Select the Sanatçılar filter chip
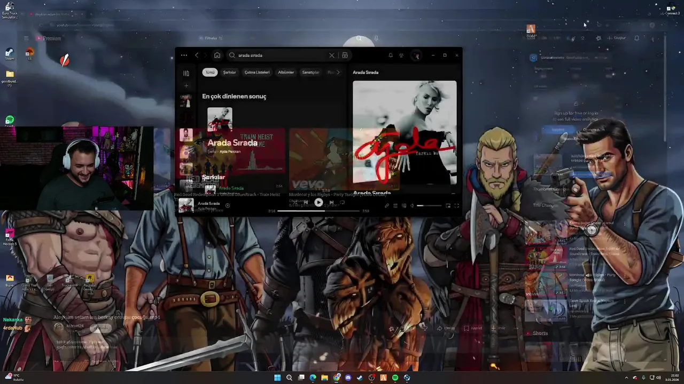684x384 pixels. point(311,72)
